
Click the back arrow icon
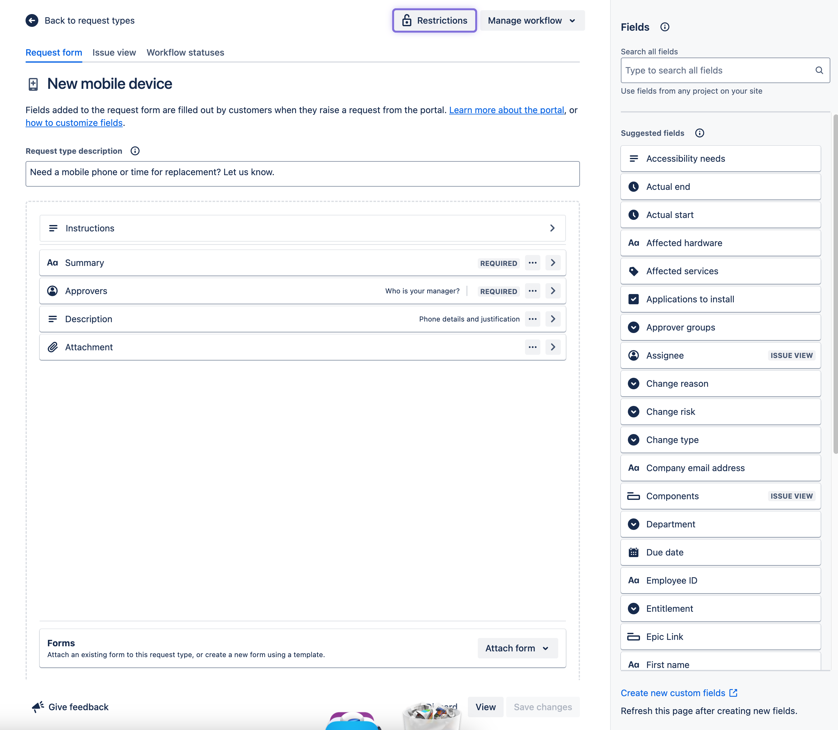click(x=32, y=20)
